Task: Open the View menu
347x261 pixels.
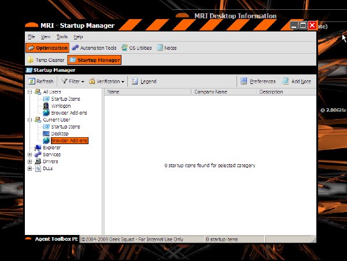Action: click(46, 36)
